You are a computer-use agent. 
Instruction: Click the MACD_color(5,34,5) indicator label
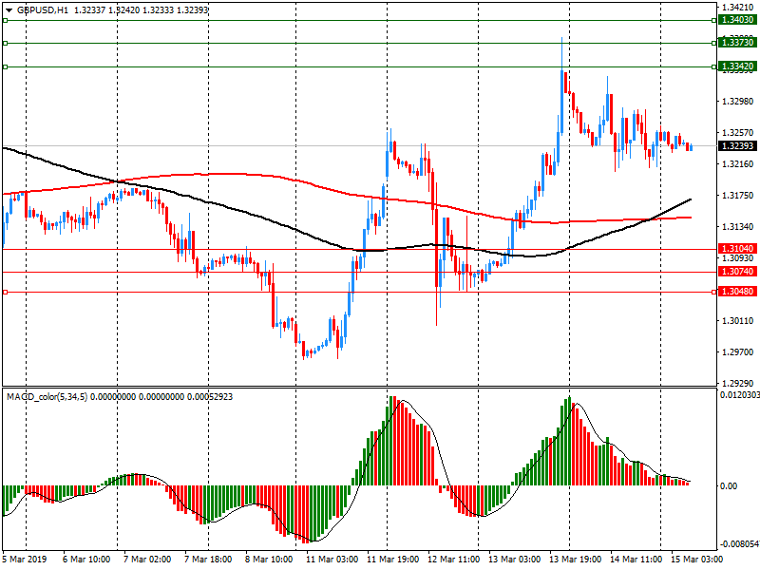(x=47, y=396)
